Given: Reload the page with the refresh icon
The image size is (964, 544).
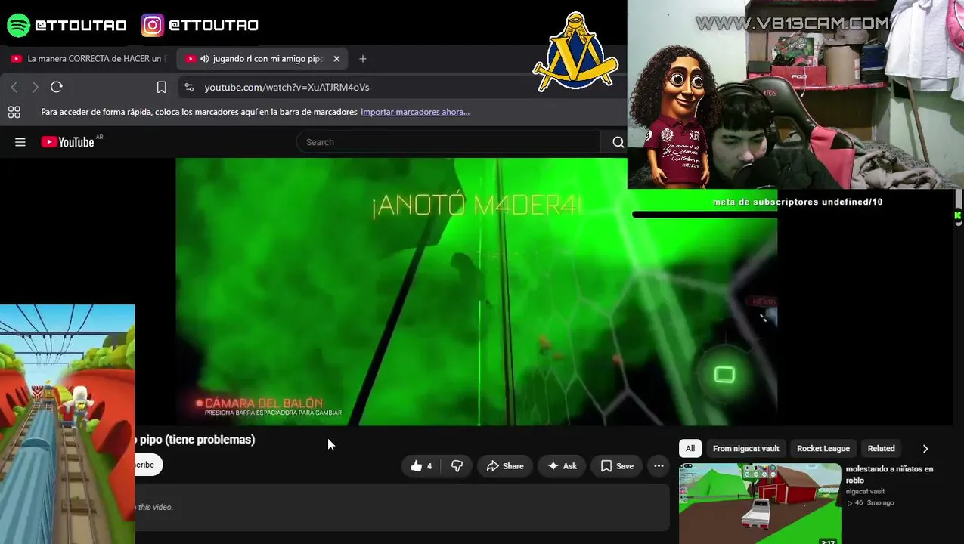Looking at the screenshot, I should [57, 87].
